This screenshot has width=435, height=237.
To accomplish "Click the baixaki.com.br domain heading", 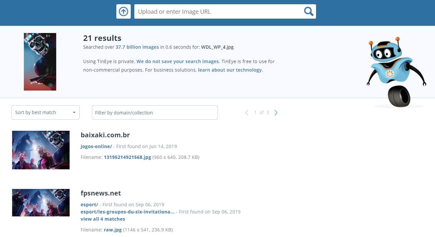I will [105, 135].
